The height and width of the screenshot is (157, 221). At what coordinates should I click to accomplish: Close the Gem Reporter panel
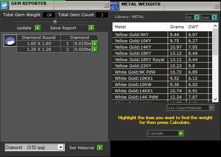106,5
